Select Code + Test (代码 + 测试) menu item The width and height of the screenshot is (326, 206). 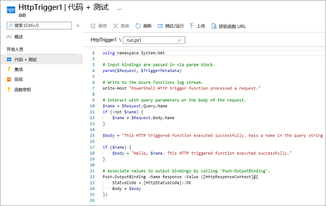coord(42,60)
